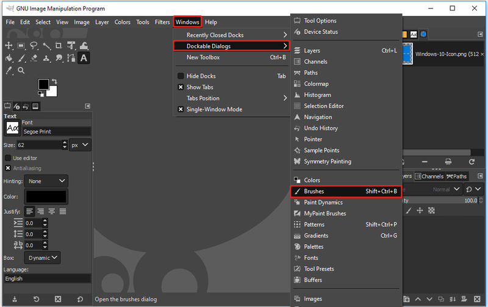Click restore tool preset icon
Screen dimensions: 488x307
click(36, 299)
